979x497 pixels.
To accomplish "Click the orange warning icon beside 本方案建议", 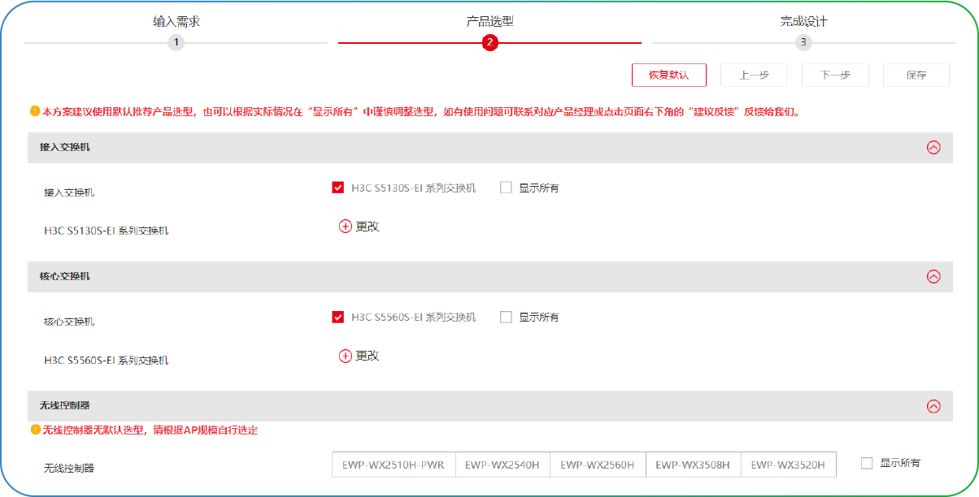I will (35, 111).
